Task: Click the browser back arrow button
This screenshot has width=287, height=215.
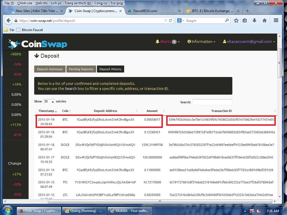Action: tap(8, 20)
